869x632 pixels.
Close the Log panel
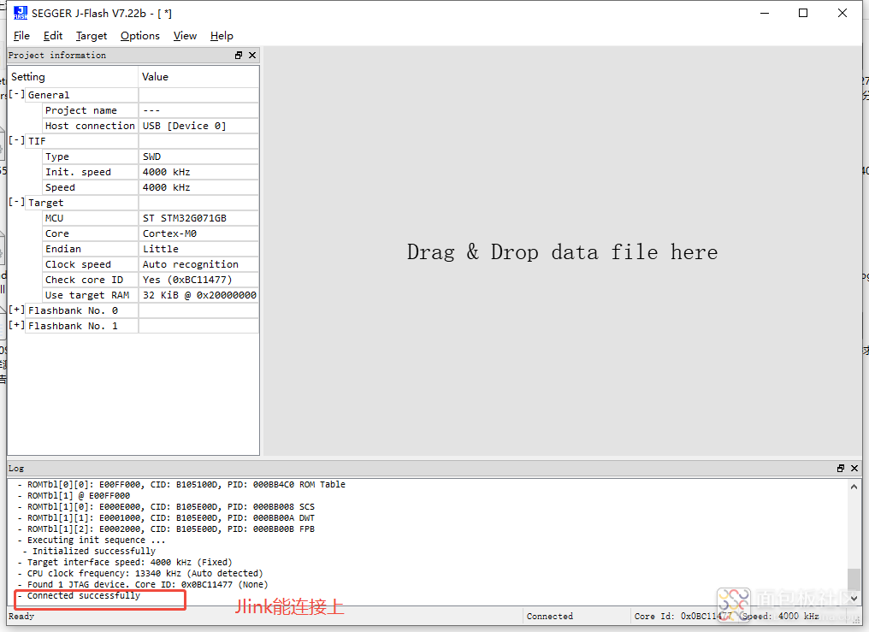click(854, 469)
